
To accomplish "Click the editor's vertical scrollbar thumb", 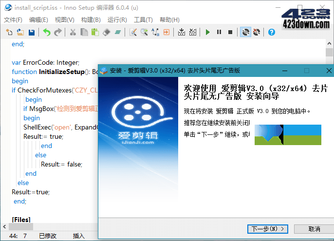I will 329,52.
